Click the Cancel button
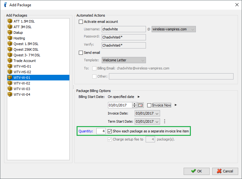The height and width of the screenshot is (179, 242). (225, 171)
